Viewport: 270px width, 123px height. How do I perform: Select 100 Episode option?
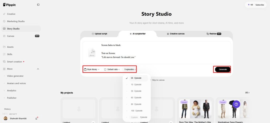point(137,111)
